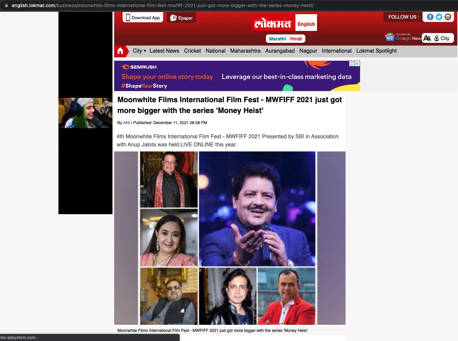Expand the City dropdown in navigation bar
Viewport: 458px width, 341px height.
[139, 51]
